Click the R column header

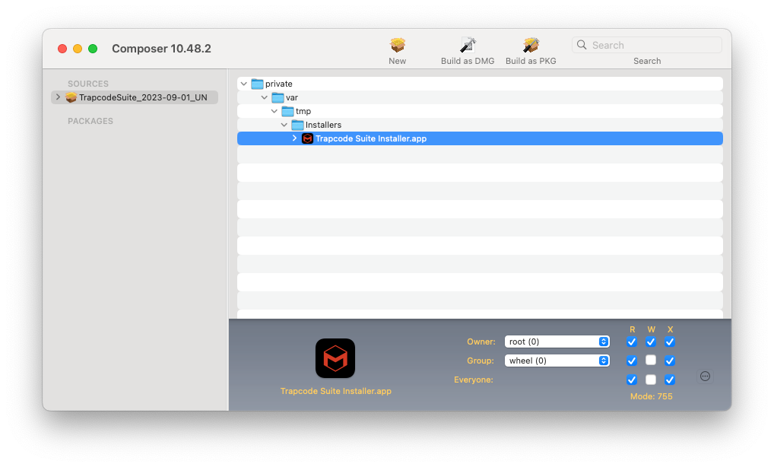[633, 329]
